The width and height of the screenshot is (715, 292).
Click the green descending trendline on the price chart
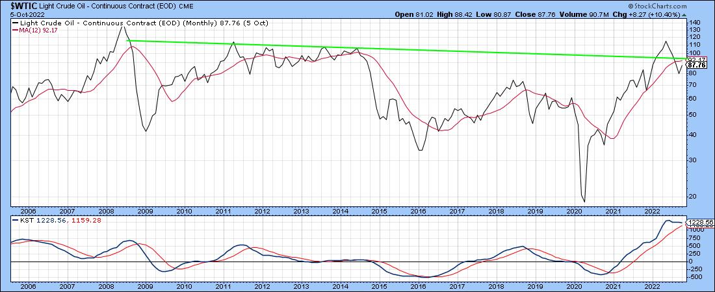click(390, 50)
